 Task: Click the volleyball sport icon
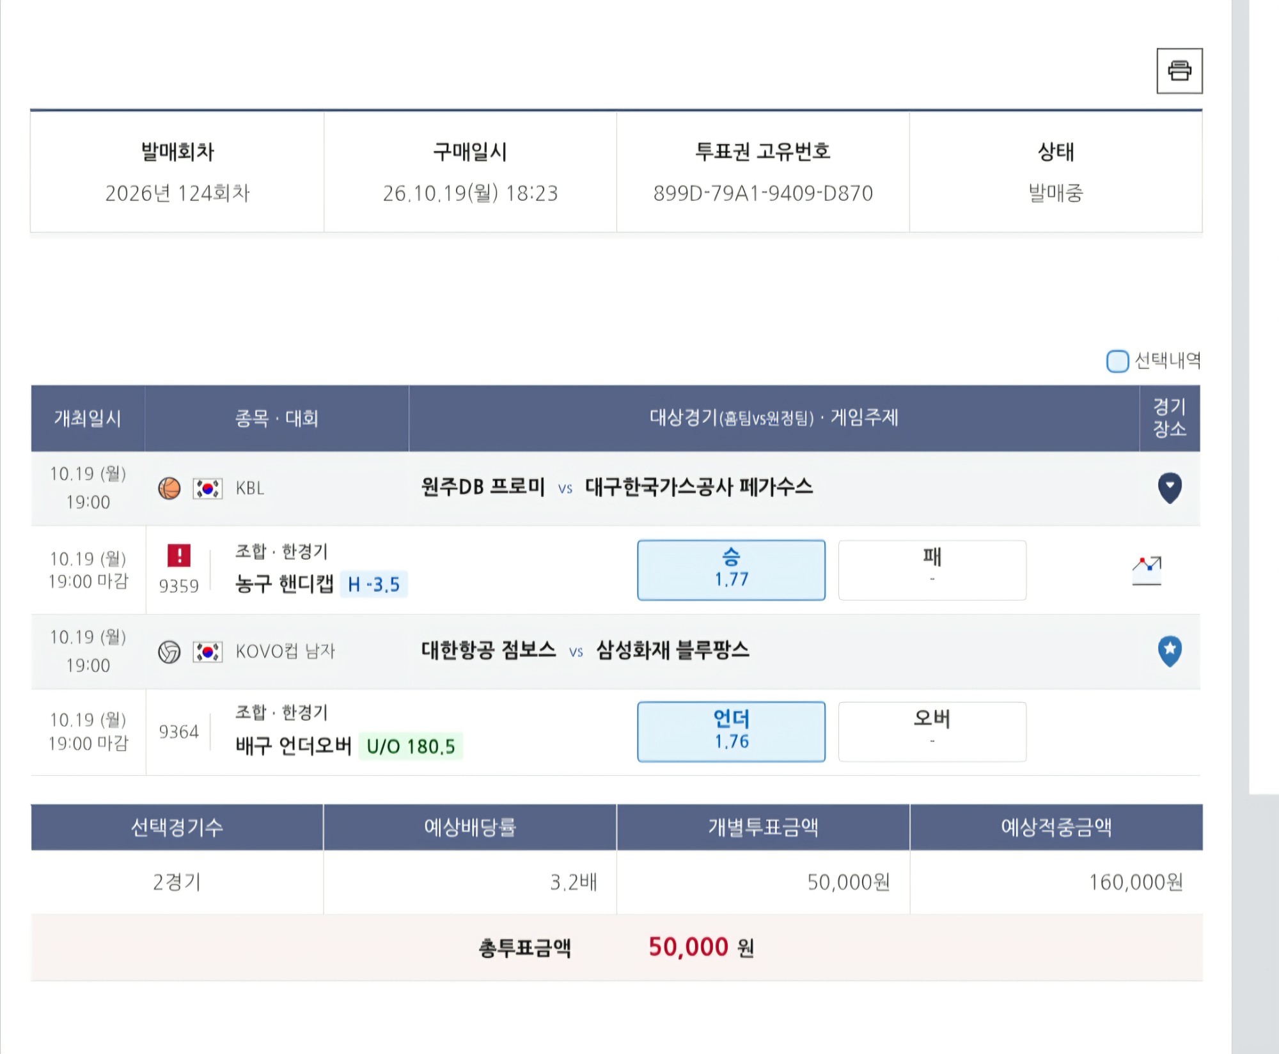(x=169, y=652)
